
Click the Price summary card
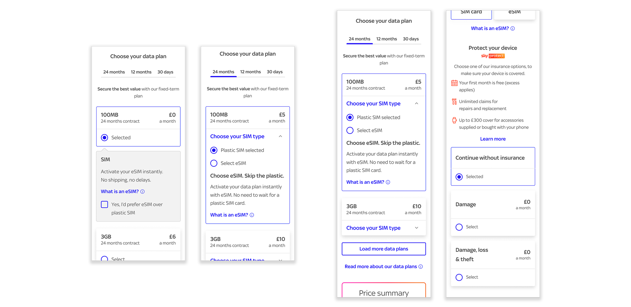point(383,292)
